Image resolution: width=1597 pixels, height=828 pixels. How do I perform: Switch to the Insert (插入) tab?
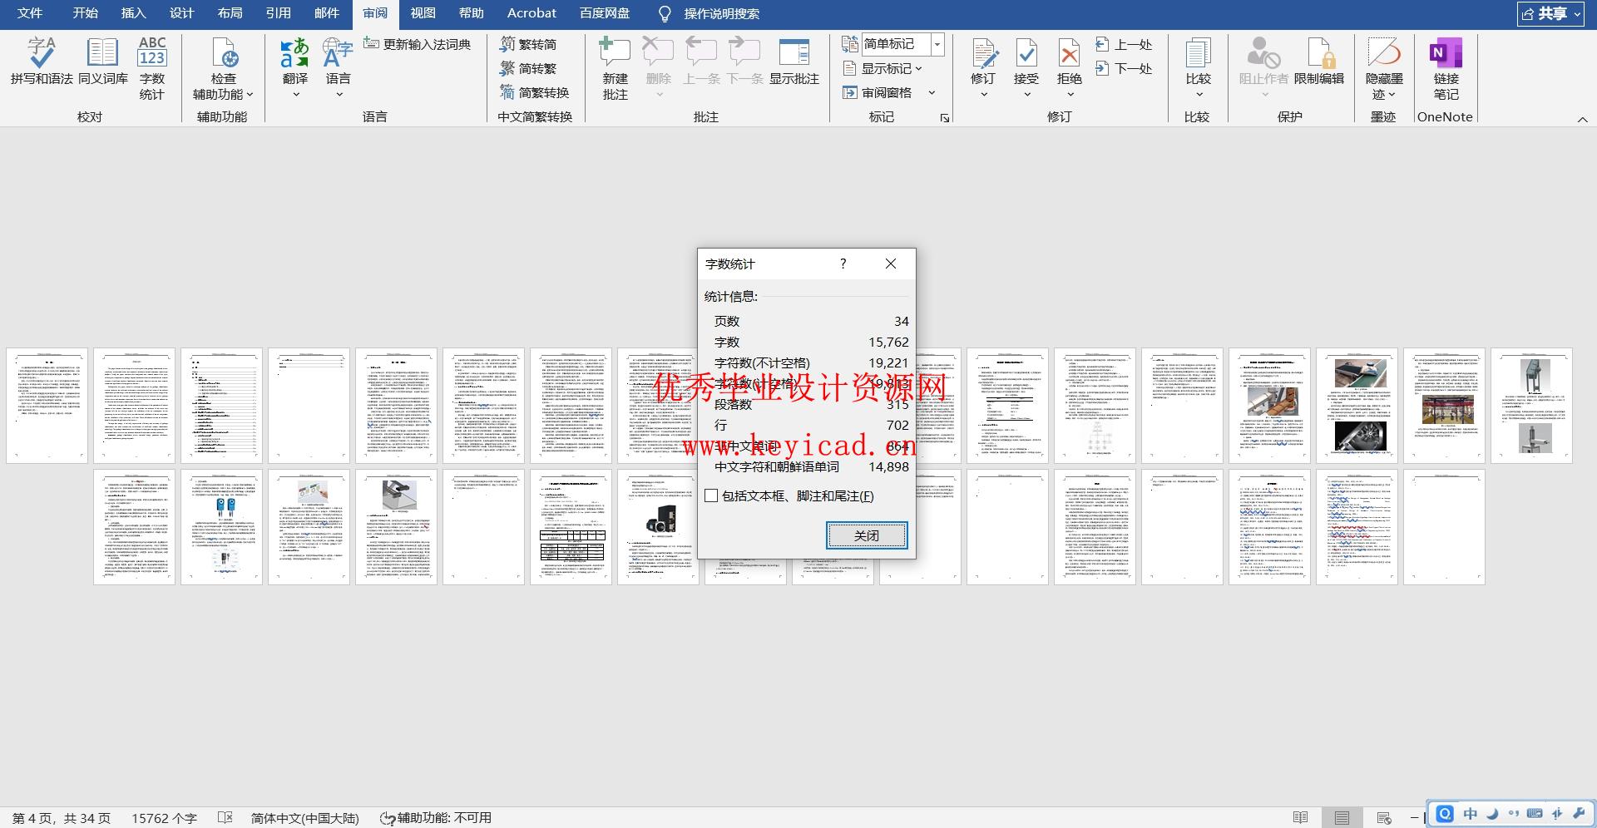[x=133, y=13]
